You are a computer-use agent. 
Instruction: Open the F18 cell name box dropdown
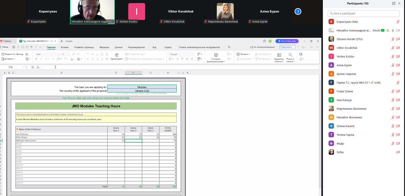click(x=24, y=67)
